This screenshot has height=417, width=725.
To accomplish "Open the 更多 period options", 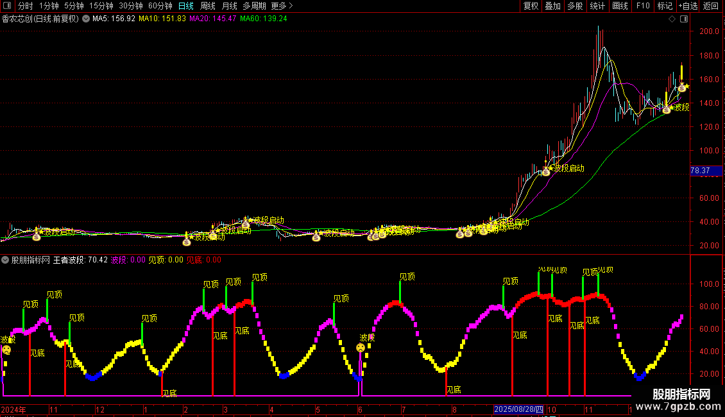I will click(x=278, y=6).
